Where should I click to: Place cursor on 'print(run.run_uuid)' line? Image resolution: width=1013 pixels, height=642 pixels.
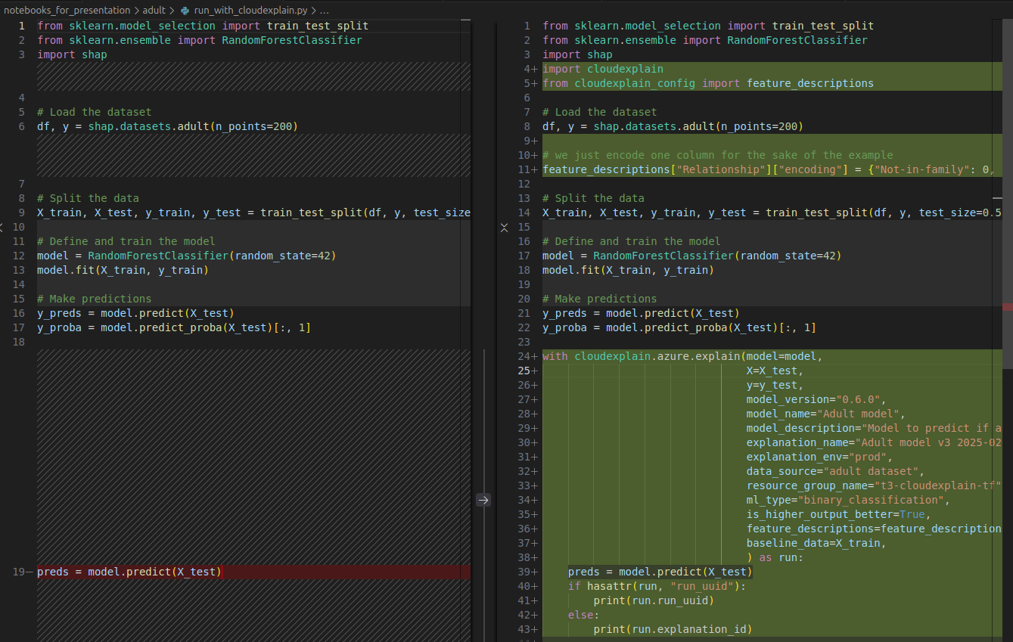coord(653,600)
